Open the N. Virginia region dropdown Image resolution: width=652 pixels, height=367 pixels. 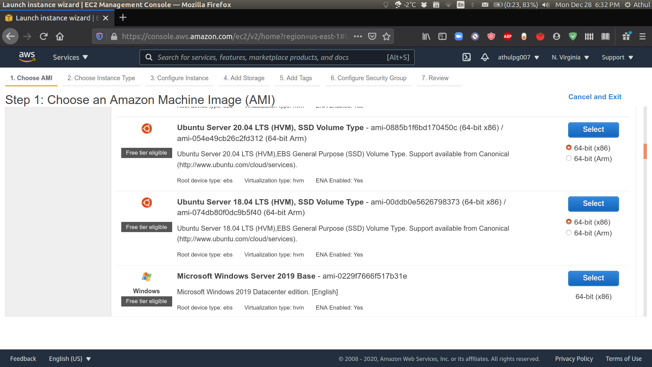coord(570,57)
